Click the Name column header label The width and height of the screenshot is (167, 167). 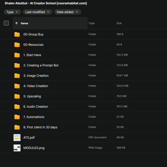click(25, 23)
